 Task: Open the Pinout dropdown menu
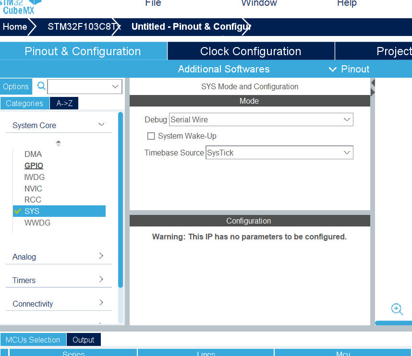click(350, 69)
